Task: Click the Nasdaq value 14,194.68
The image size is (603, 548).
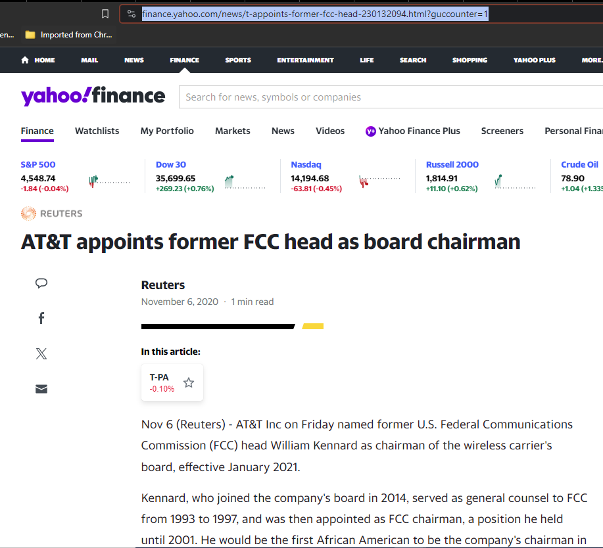Action: pyautogui.click(x=310, y=178)
